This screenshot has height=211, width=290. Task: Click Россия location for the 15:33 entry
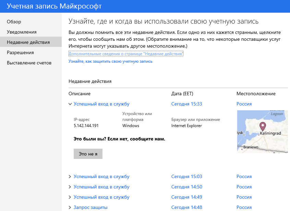pos(244,104)
